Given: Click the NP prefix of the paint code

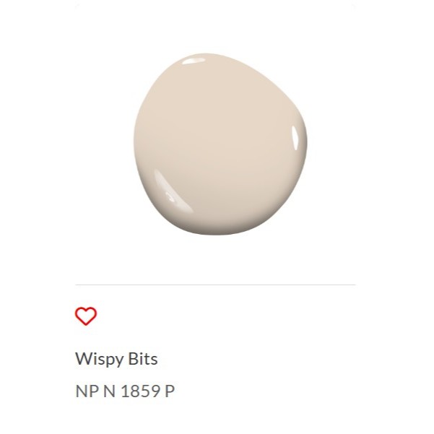Looking at the screenshot, I should [87, 391].
